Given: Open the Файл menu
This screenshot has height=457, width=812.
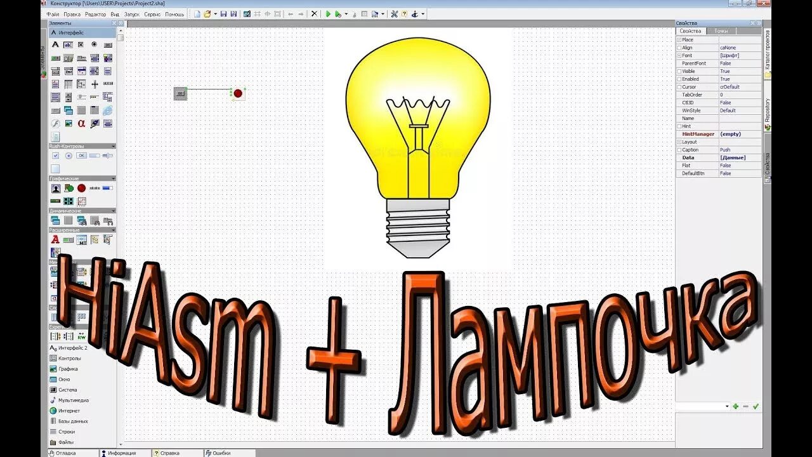Looking at the screenshot, I should 53,14.
